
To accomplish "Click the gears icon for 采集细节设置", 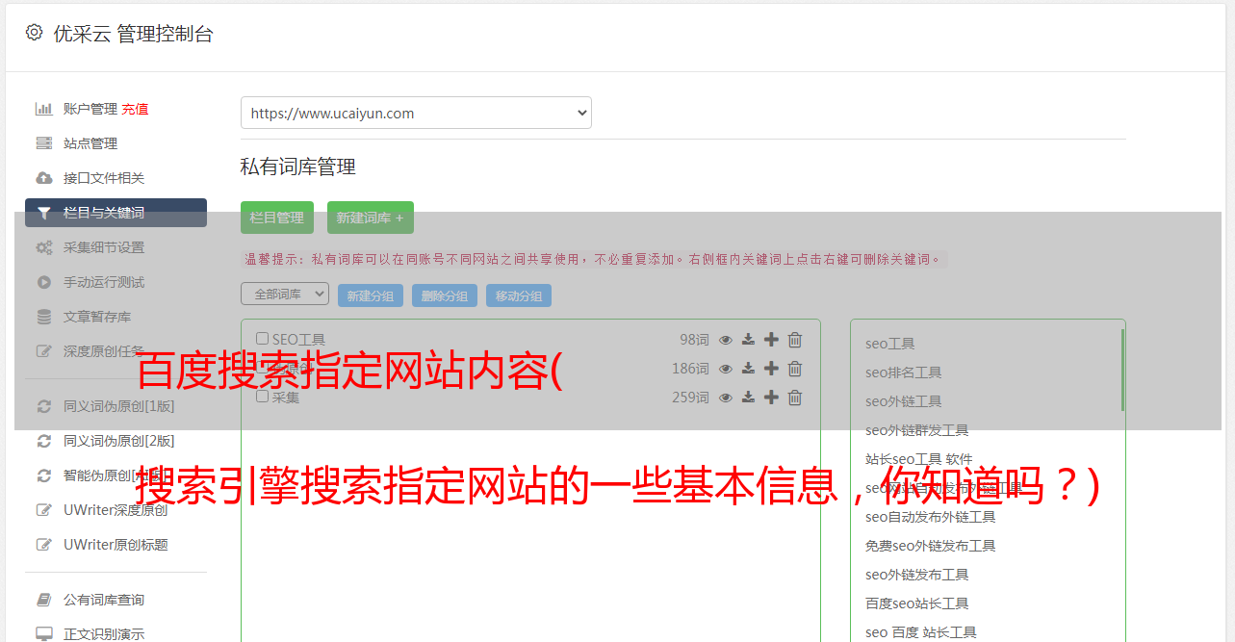I will 43,247.
